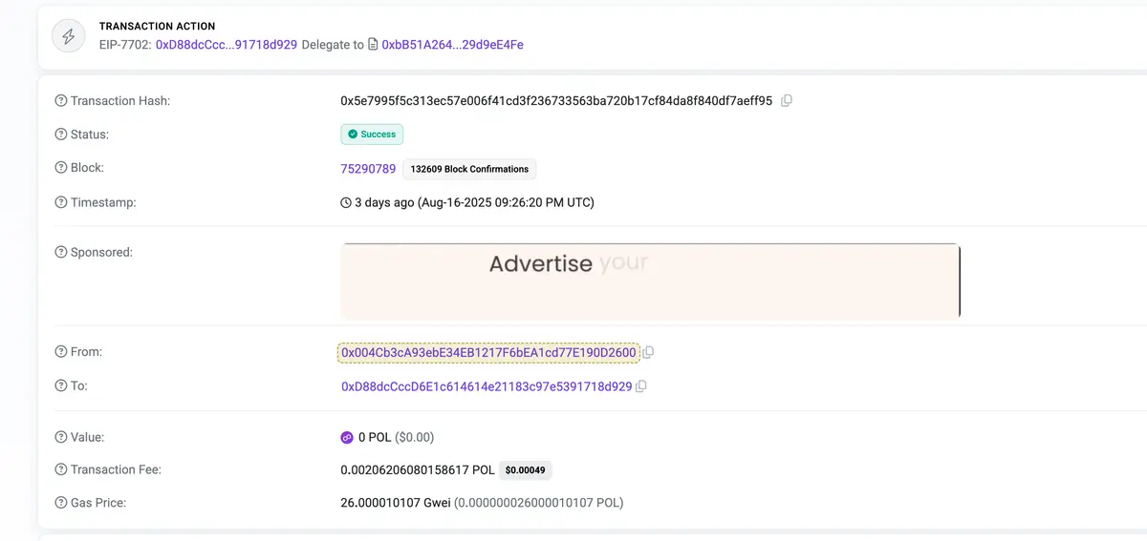
Task: Click the 132609 Block Confirmations badge
Action: click(x=469, y=169)
